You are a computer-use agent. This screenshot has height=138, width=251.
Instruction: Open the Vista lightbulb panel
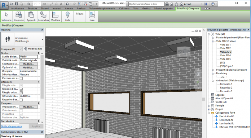pos(67,16)
